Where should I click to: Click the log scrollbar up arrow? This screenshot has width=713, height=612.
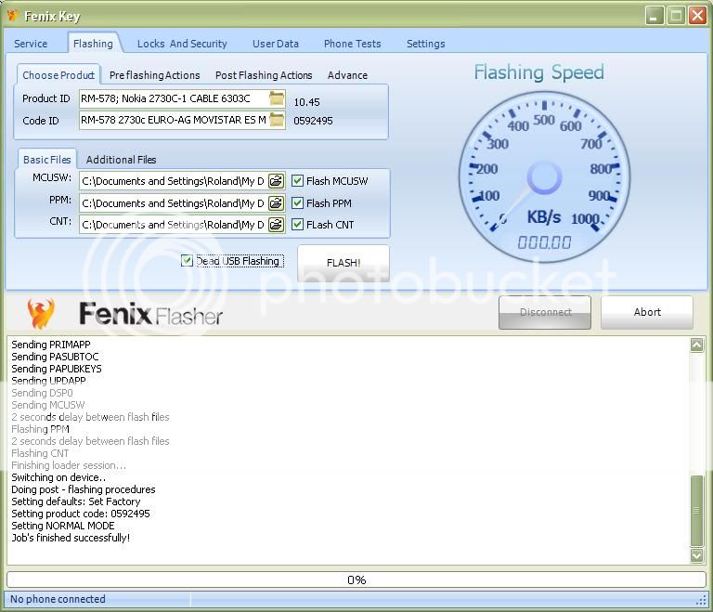(x=696, y=345)
